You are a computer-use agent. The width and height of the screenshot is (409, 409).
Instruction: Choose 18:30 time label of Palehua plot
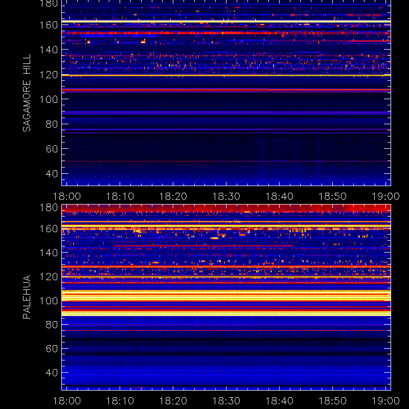(226, 401)
